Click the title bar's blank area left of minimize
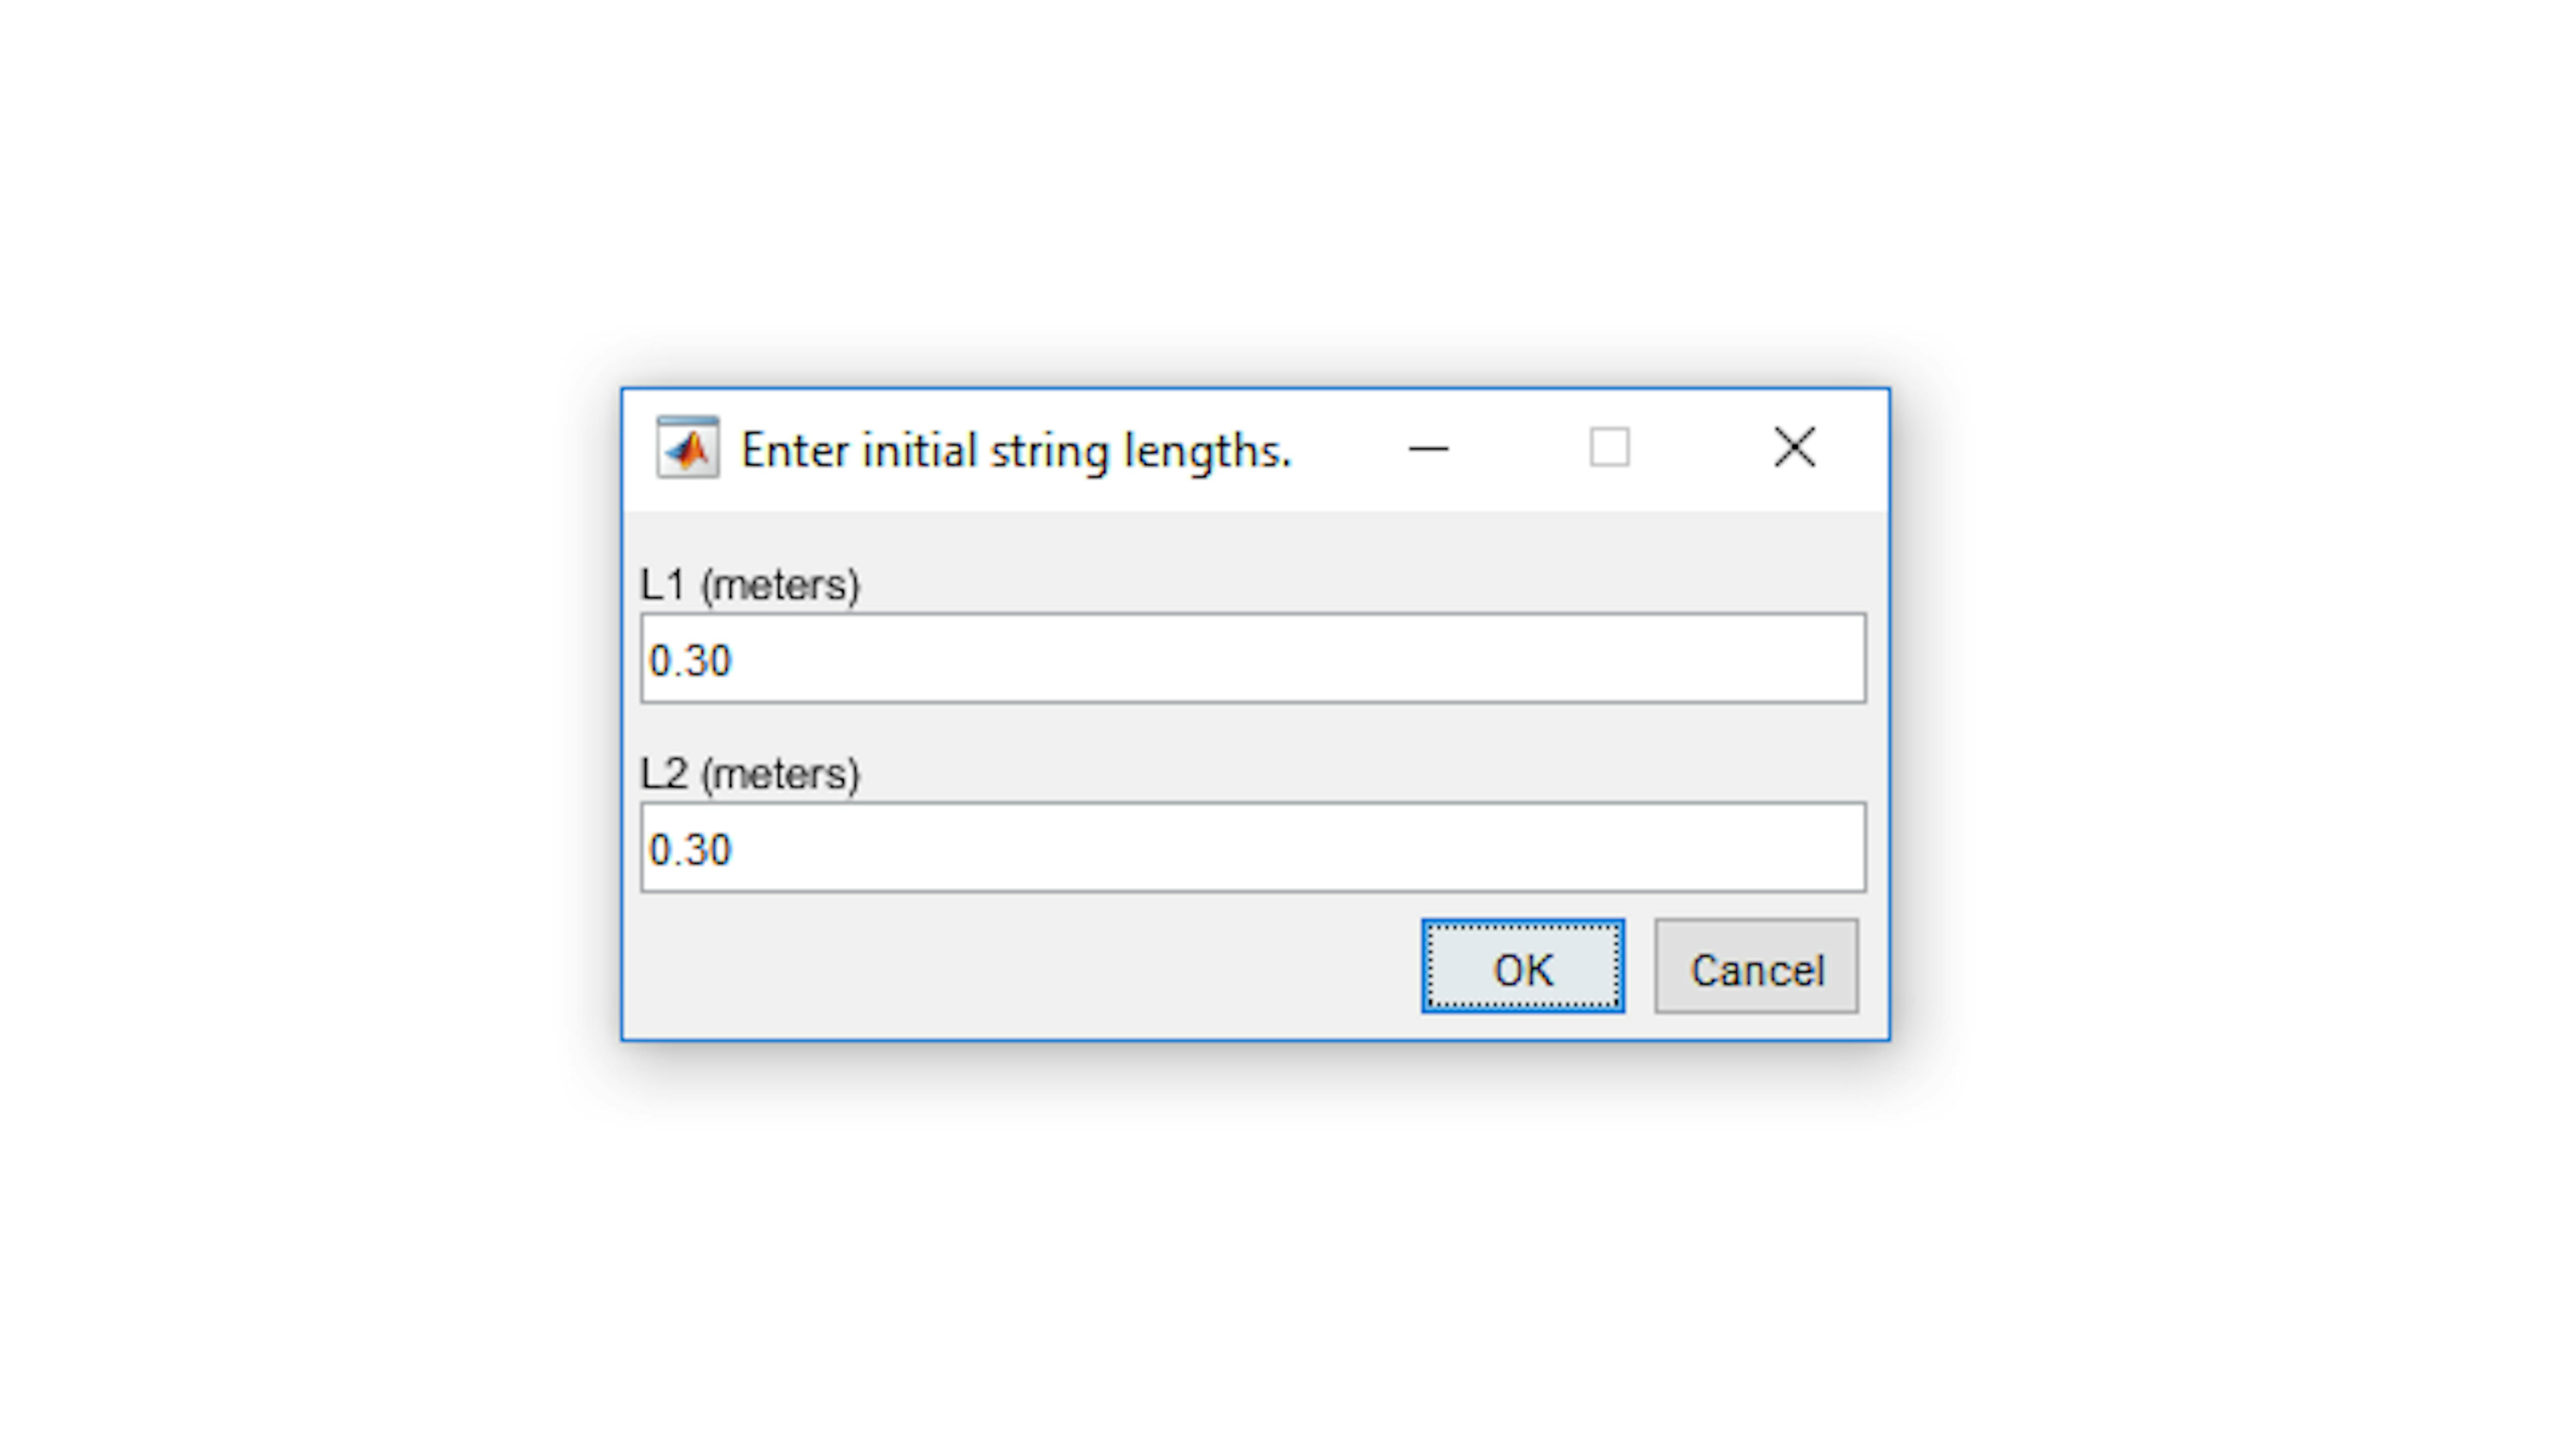 point(1345,449)
